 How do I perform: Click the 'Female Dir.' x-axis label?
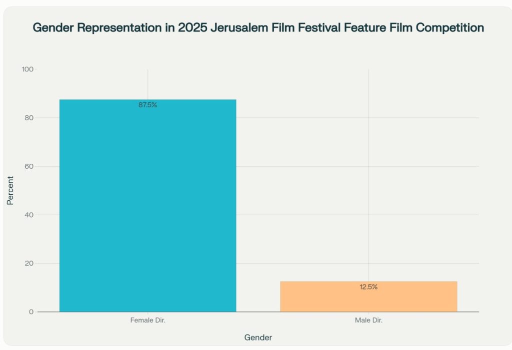147,320
